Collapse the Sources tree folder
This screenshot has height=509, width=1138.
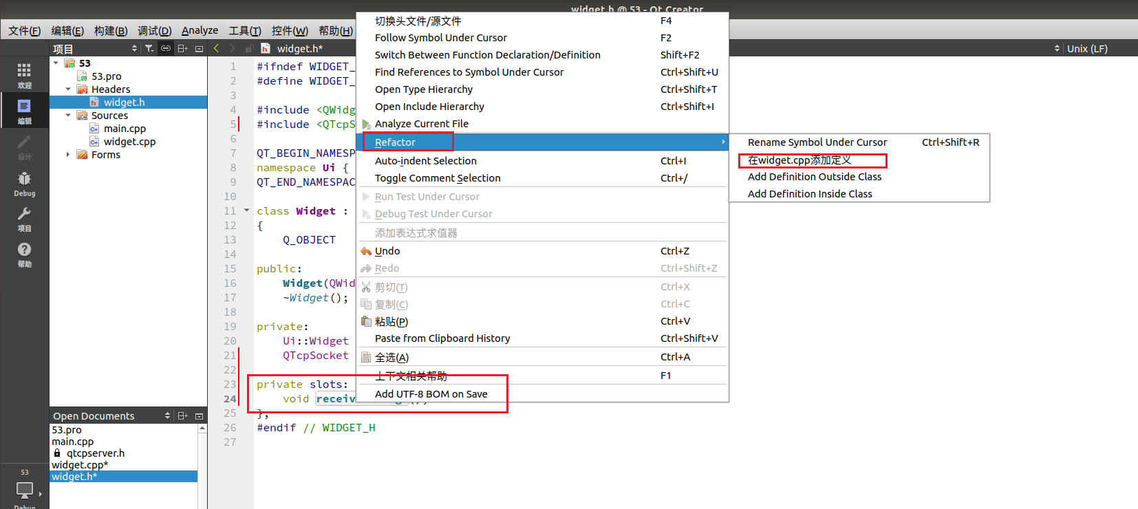click(x=68, y=116)
